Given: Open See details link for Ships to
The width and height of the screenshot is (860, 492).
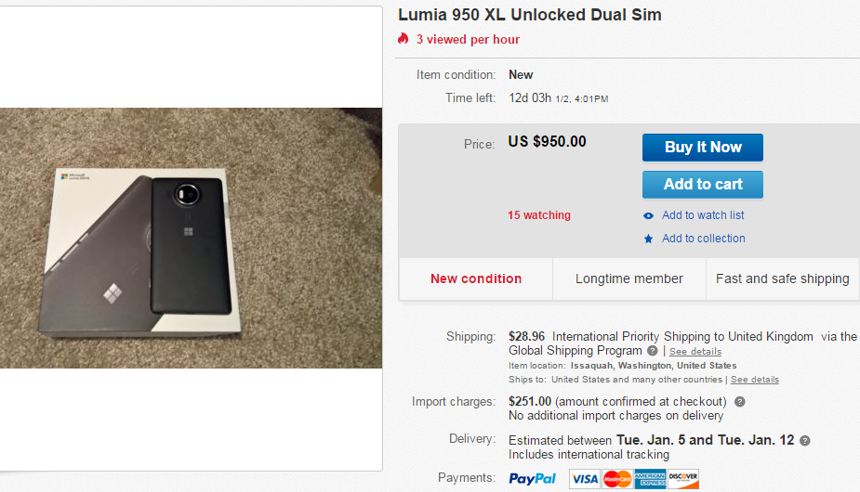Looking at the screenshot, I should click(754, 380).
